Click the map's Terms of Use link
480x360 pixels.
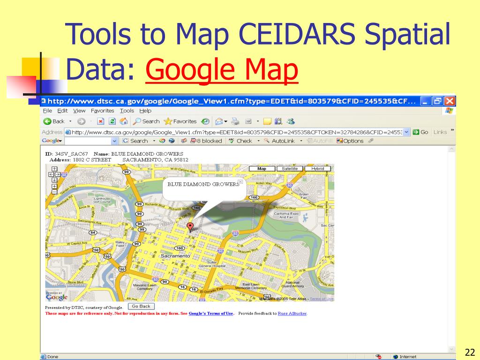tap(322, 299)
